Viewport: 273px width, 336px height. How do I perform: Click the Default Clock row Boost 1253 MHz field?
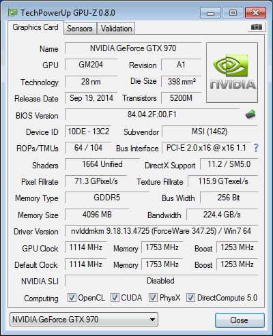point(237,264)
